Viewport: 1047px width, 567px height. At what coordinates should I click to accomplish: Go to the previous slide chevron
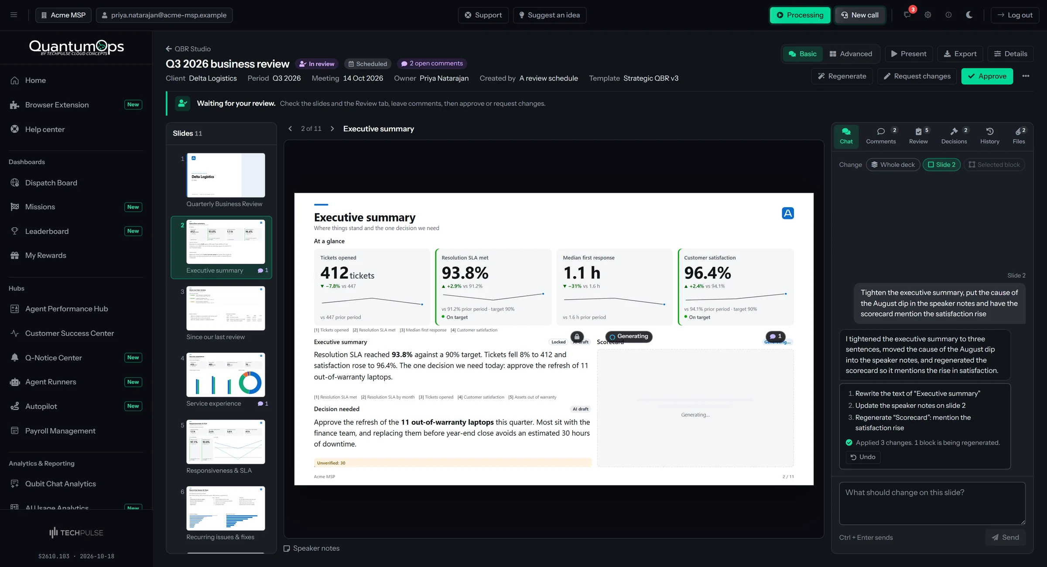click(x=290, y=129)
